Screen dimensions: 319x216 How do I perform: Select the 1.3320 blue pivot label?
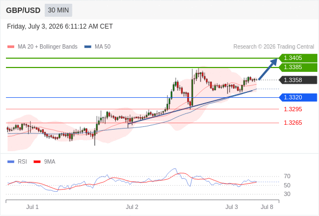pyautogui.click(x=298, y=97)
